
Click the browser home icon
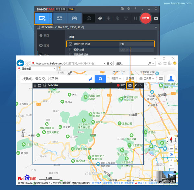(x=160, y=63)
